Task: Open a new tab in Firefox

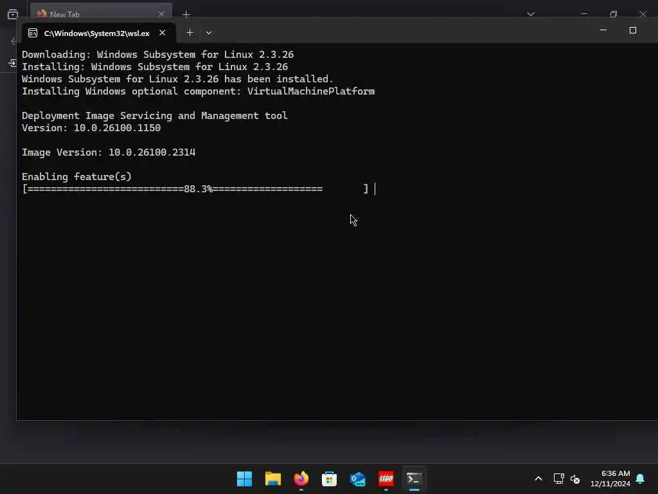Action: click(x=186, y=14)
